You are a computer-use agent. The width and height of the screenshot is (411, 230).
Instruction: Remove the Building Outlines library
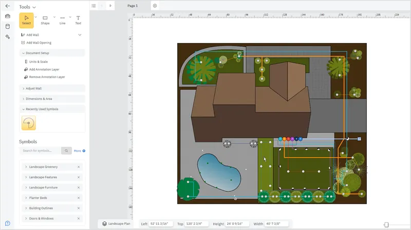coord(79,208)
